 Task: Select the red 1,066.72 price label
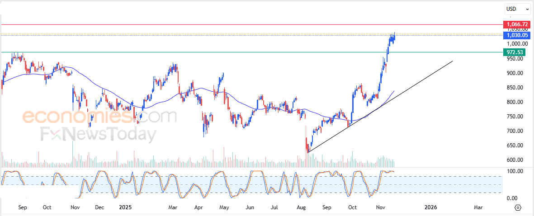tap(517, 24)
